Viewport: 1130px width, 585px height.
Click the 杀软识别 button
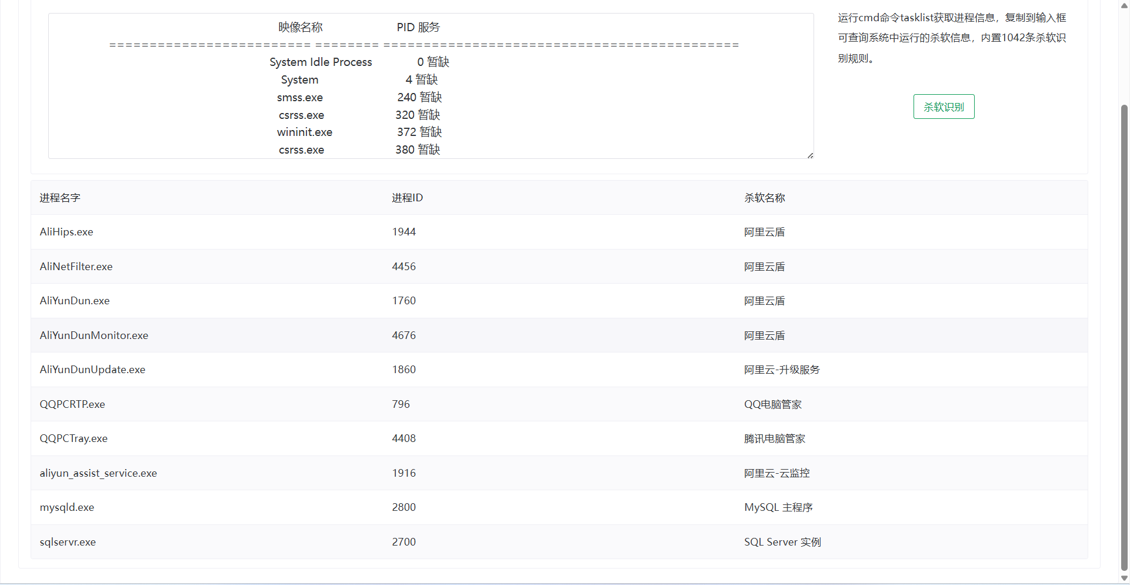click(x=944, y=107)
